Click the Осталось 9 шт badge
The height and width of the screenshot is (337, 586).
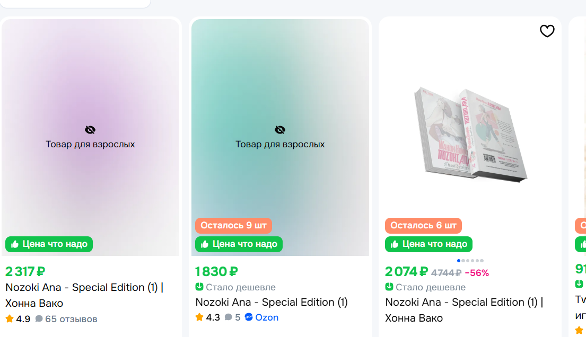(x=233, y=225)
